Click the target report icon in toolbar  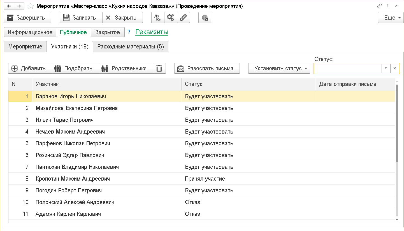(205, 18)
